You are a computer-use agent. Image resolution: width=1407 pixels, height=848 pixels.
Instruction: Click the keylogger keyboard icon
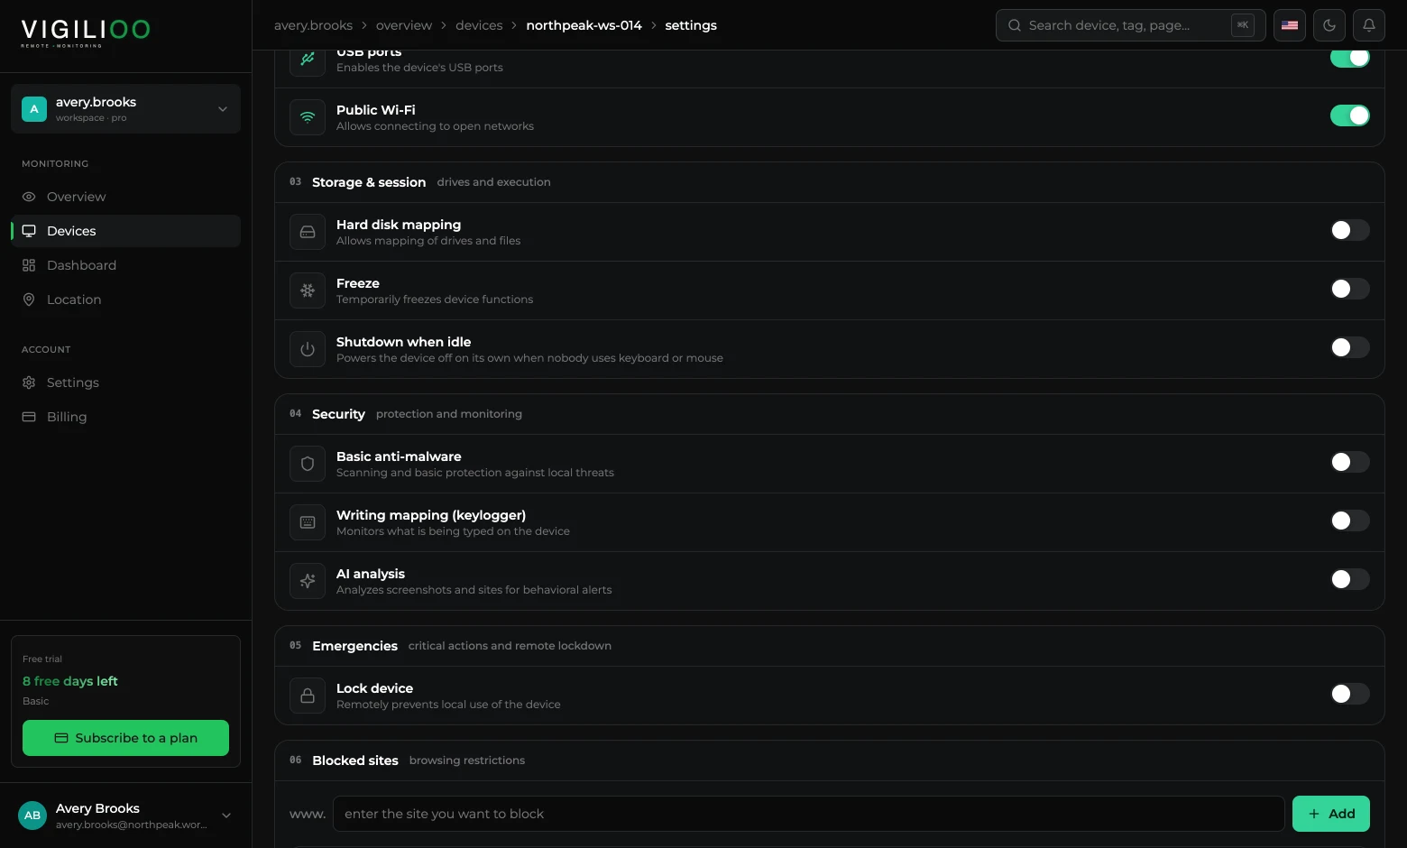pos(308,522)
